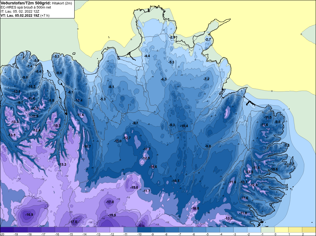316x236 pixels.
Task: Click the temperature value "-13.2" on the map
Action: pos(62,164)
